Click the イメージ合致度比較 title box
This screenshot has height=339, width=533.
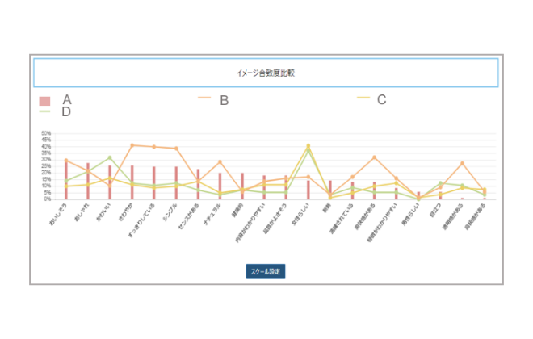pyautogui.click(x=266, y=73)
